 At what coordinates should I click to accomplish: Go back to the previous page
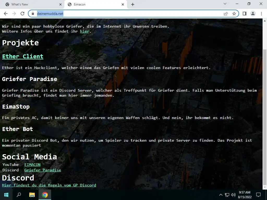pos(6,14)
